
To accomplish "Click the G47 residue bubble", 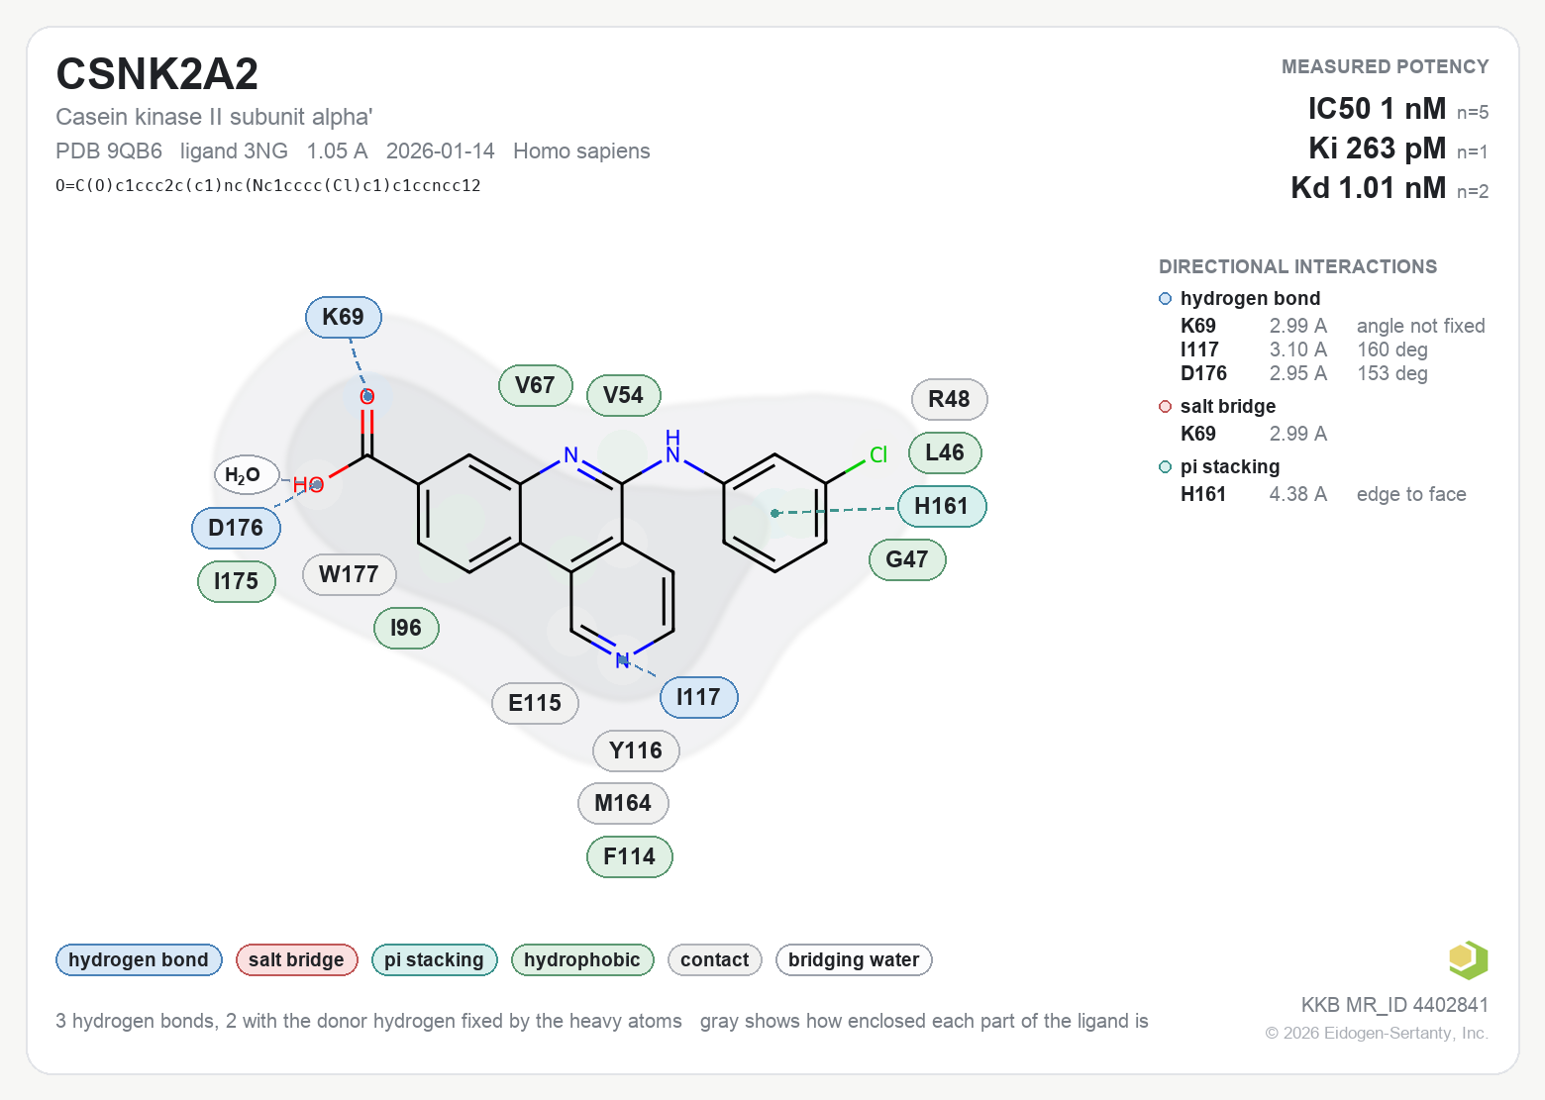I will click(906, 559).
